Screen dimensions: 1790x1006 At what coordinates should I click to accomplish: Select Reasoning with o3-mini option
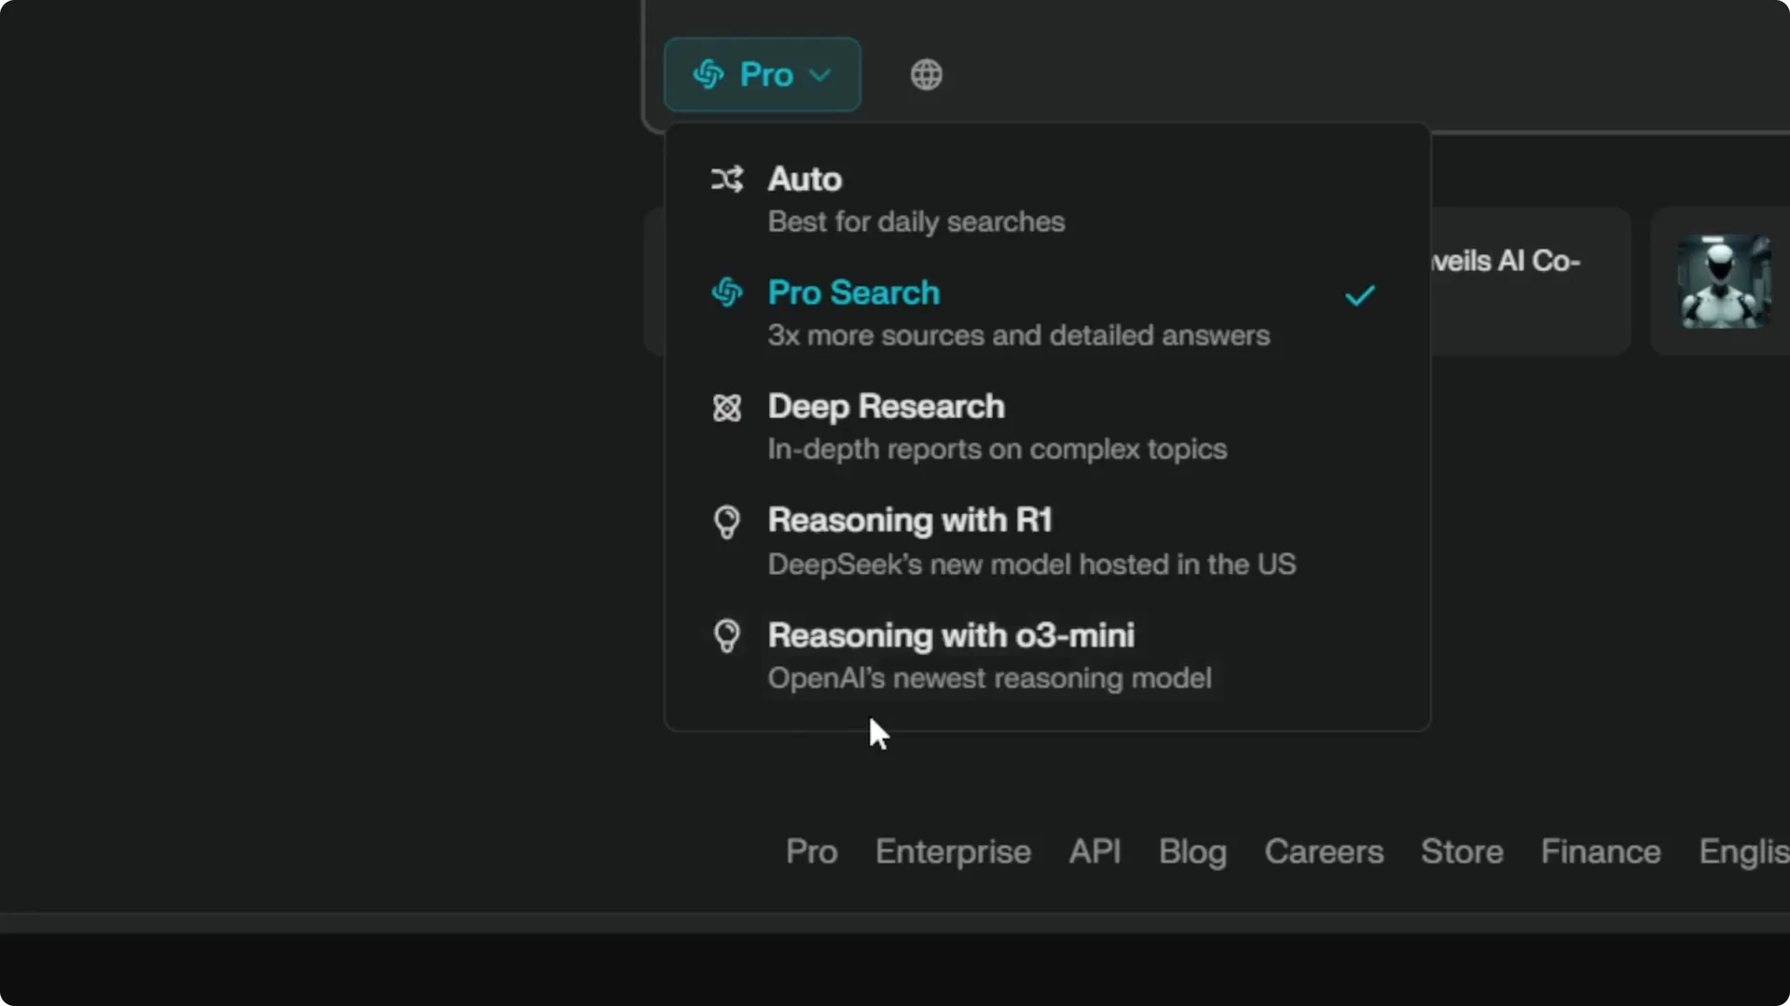tap(951, 636)
